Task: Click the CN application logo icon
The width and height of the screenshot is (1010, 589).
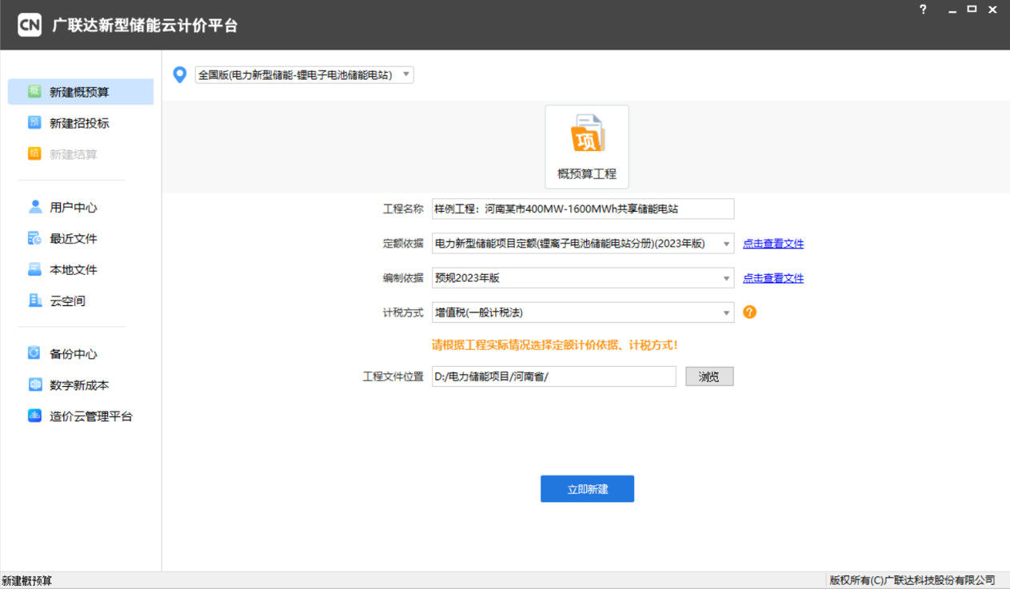Action: pyautogui.click(x=30, y=25)
